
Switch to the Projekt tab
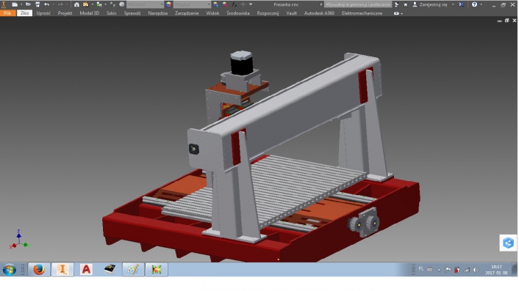(x=65, y=13)
